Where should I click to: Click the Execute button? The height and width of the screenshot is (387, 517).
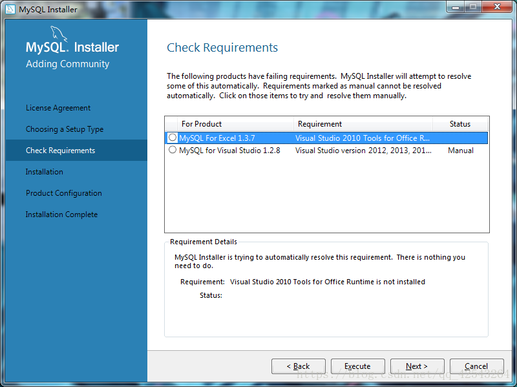(358, 366)
